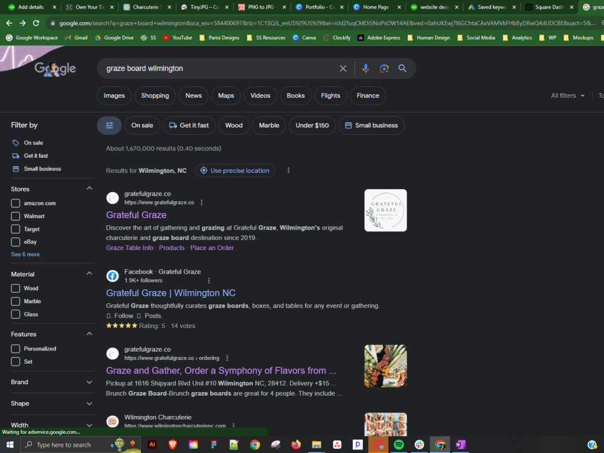Expand the Width filter section

pos(89,425)
